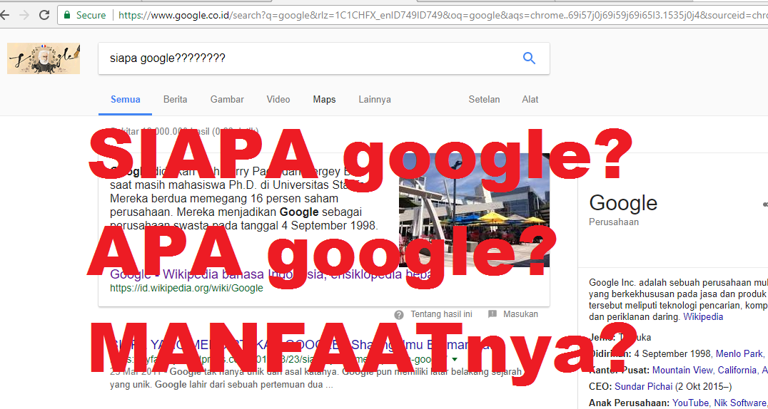The height and width of the screenshot is (409, 768).
Task: Click the browser forward arrow
Action: click(24, 15)
